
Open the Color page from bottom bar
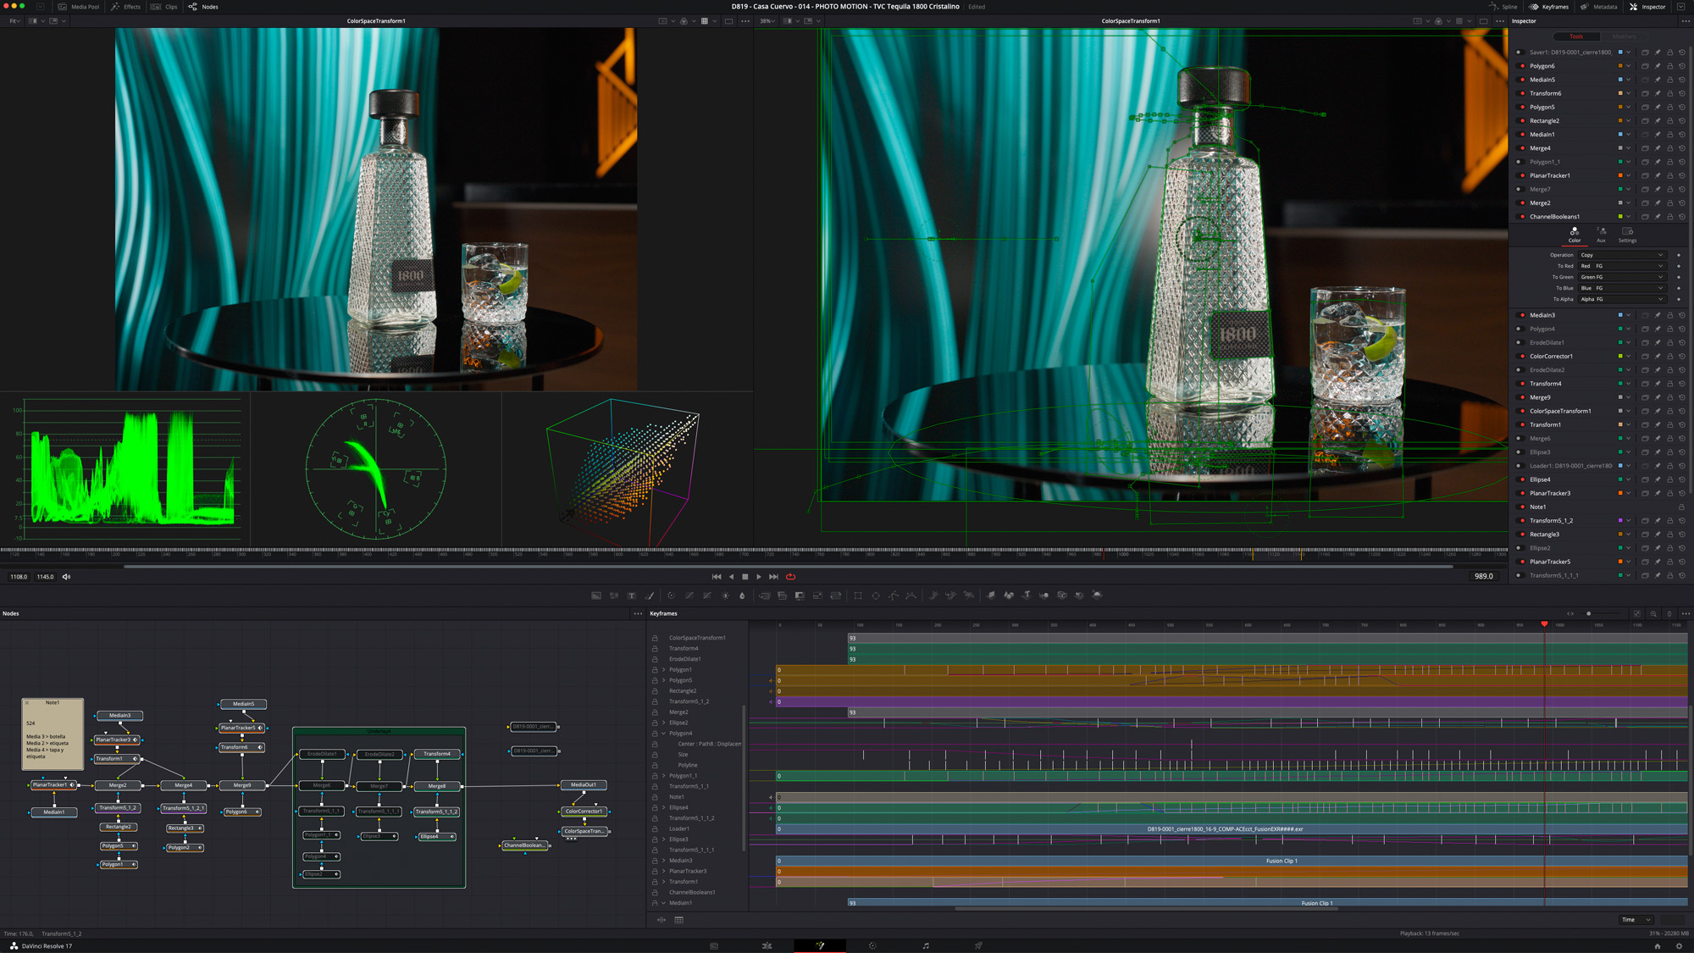click(872, 946)
